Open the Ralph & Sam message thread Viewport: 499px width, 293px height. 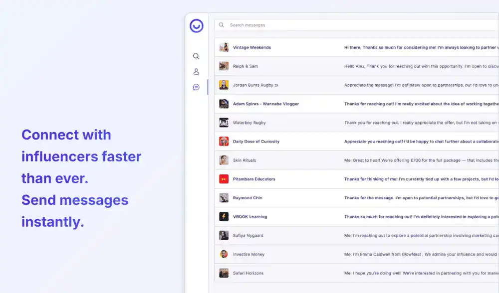[246, 66]
